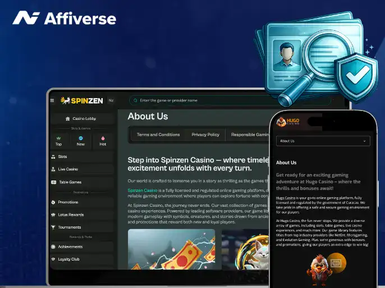Screen dimensions: 385x288
Task: Click the Achievements icon
Action: (x=53, y=247)
